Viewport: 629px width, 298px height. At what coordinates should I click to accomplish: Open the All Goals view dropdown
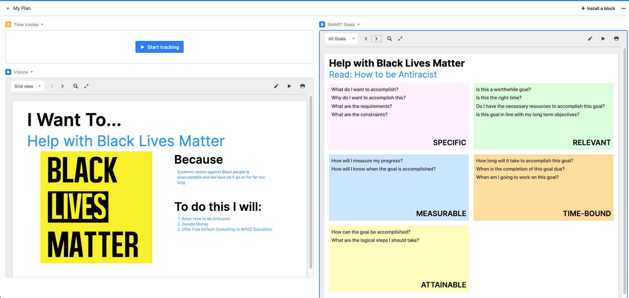point(341,39)
